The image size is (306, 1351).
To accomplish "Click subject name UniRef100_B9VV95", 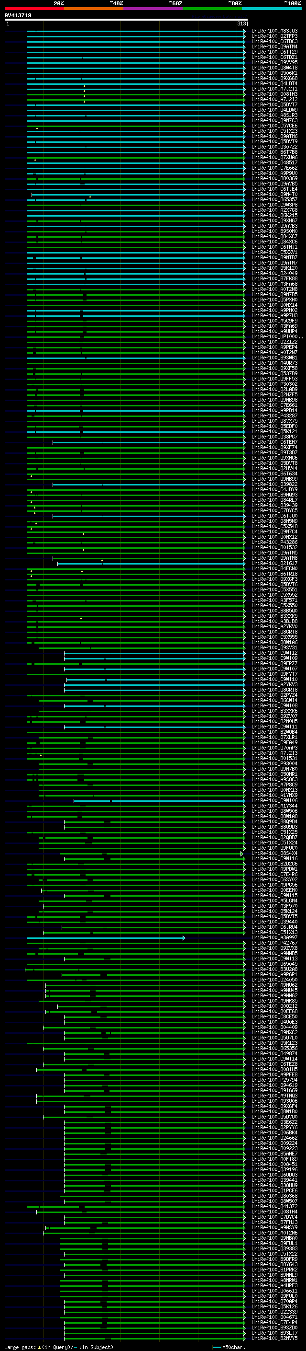I will [274, 62].
